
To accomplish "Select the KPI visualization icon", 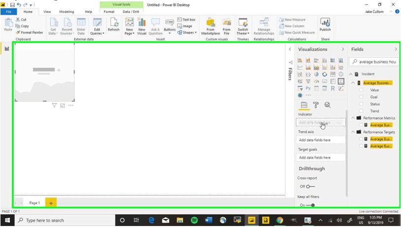I will (x=341, y=82).
